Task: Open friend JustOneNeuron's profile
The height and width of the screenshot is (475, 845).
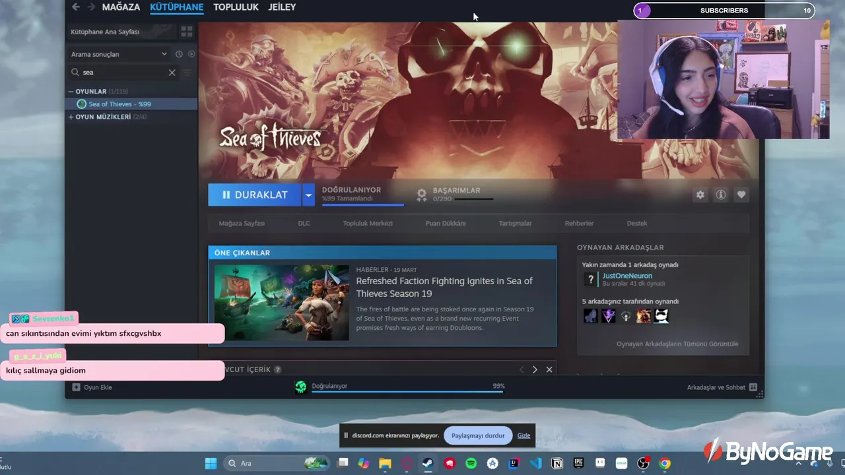Action: (626, 276)
